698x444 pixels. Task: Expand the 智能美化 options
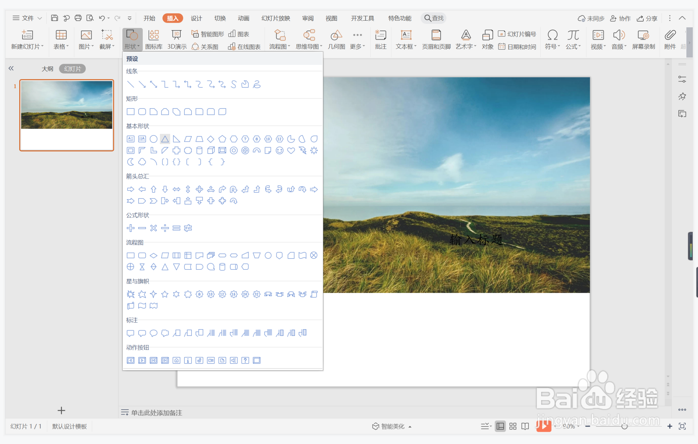(410, 427)
